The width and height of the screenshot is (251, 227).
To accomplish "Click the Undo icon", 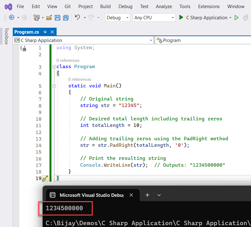I will point(77,18).
